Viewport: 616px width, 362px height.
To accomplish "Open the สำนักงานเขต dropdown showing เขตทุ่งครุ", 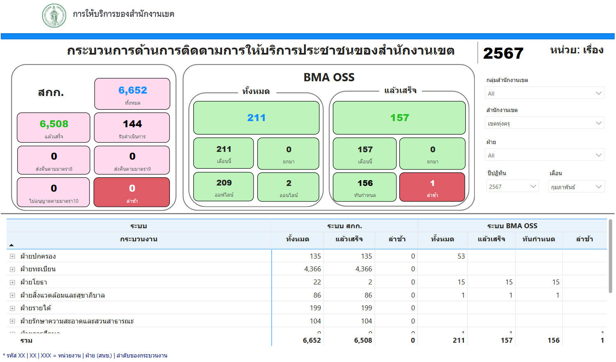I will (544, 123).
